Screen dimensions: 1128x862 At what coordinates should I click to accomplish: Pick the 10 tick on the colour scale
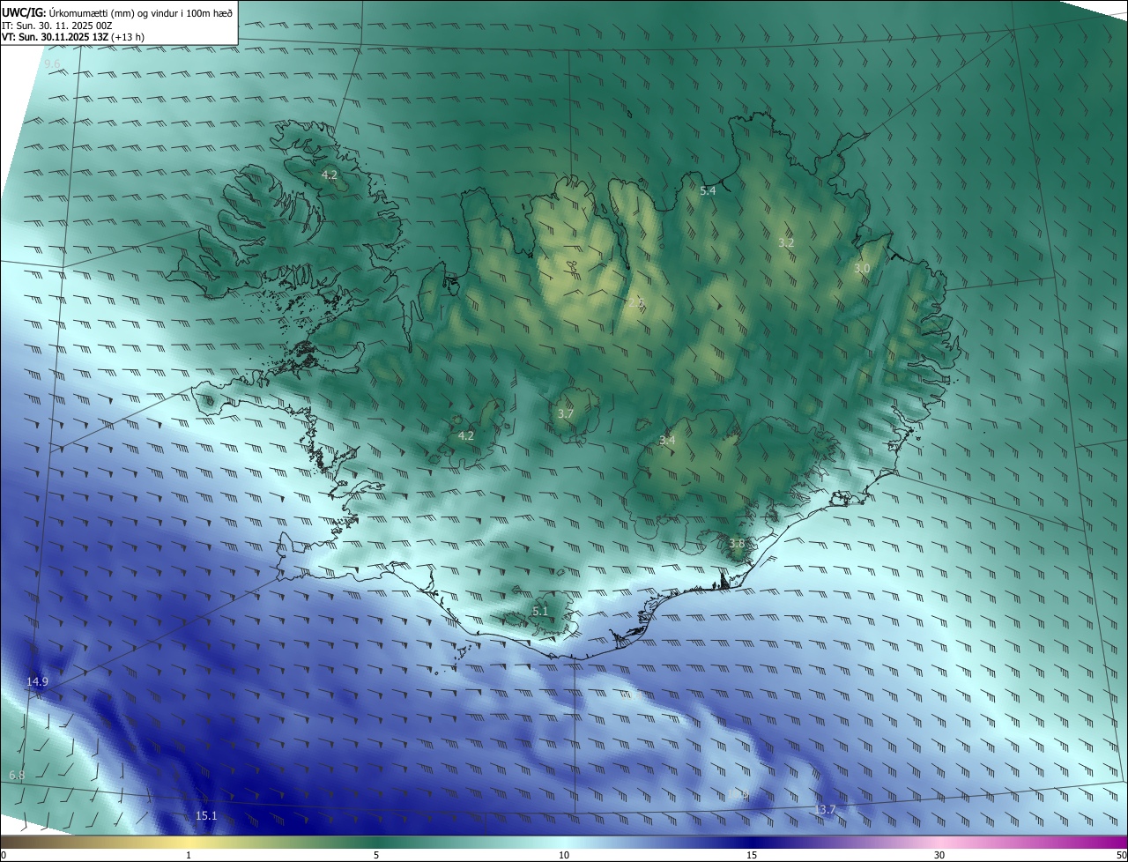point(564,855)
